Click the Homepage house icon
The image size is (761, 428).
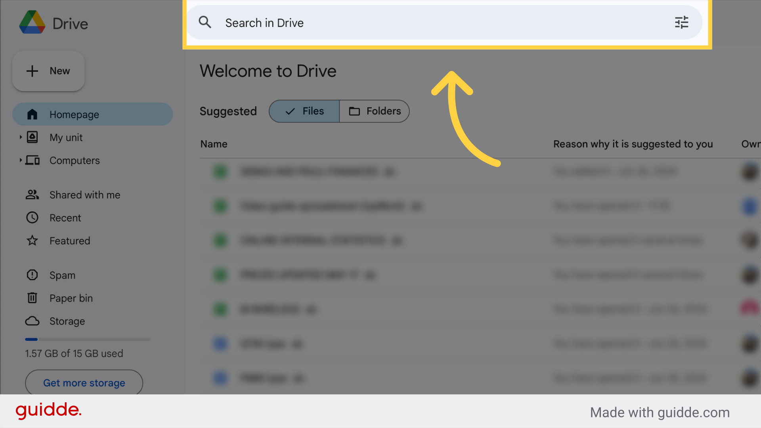click(31, 114)
